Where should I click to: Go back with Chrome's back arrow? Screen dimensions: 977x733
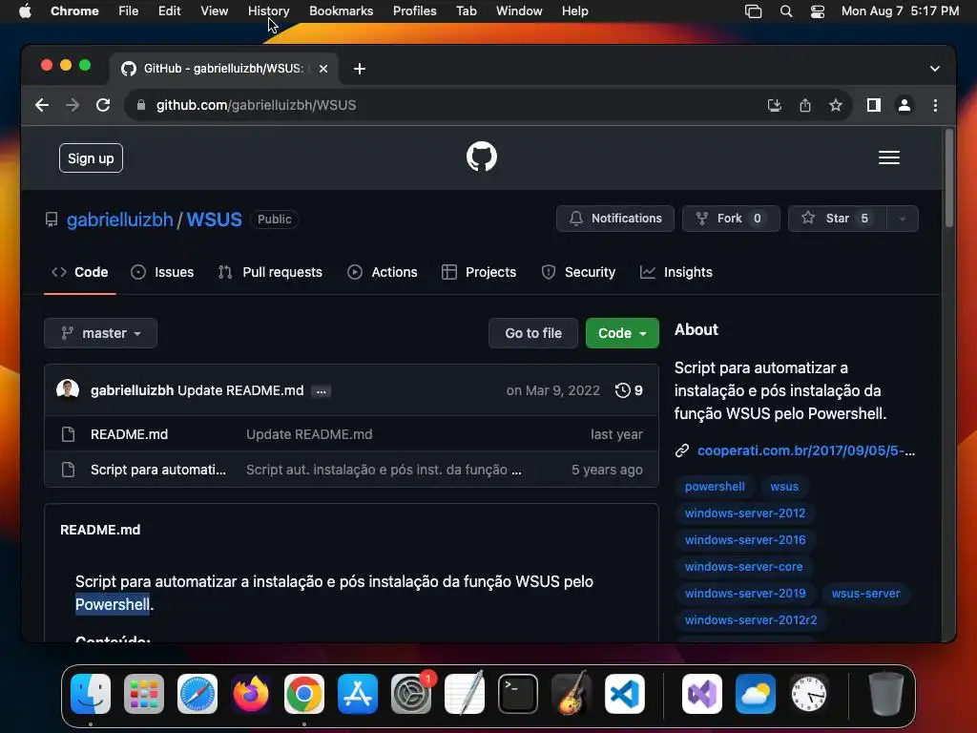(x=42, y=105)
